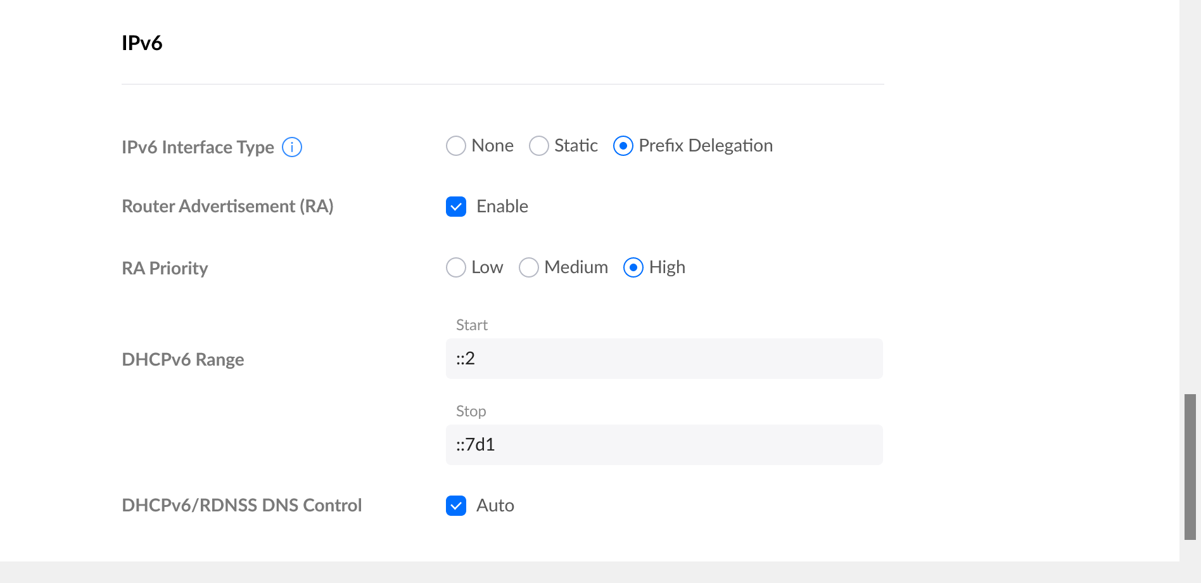
Task: Click the DHCPv6/RDNSS DNS Control label
Action: click(241, 505)
